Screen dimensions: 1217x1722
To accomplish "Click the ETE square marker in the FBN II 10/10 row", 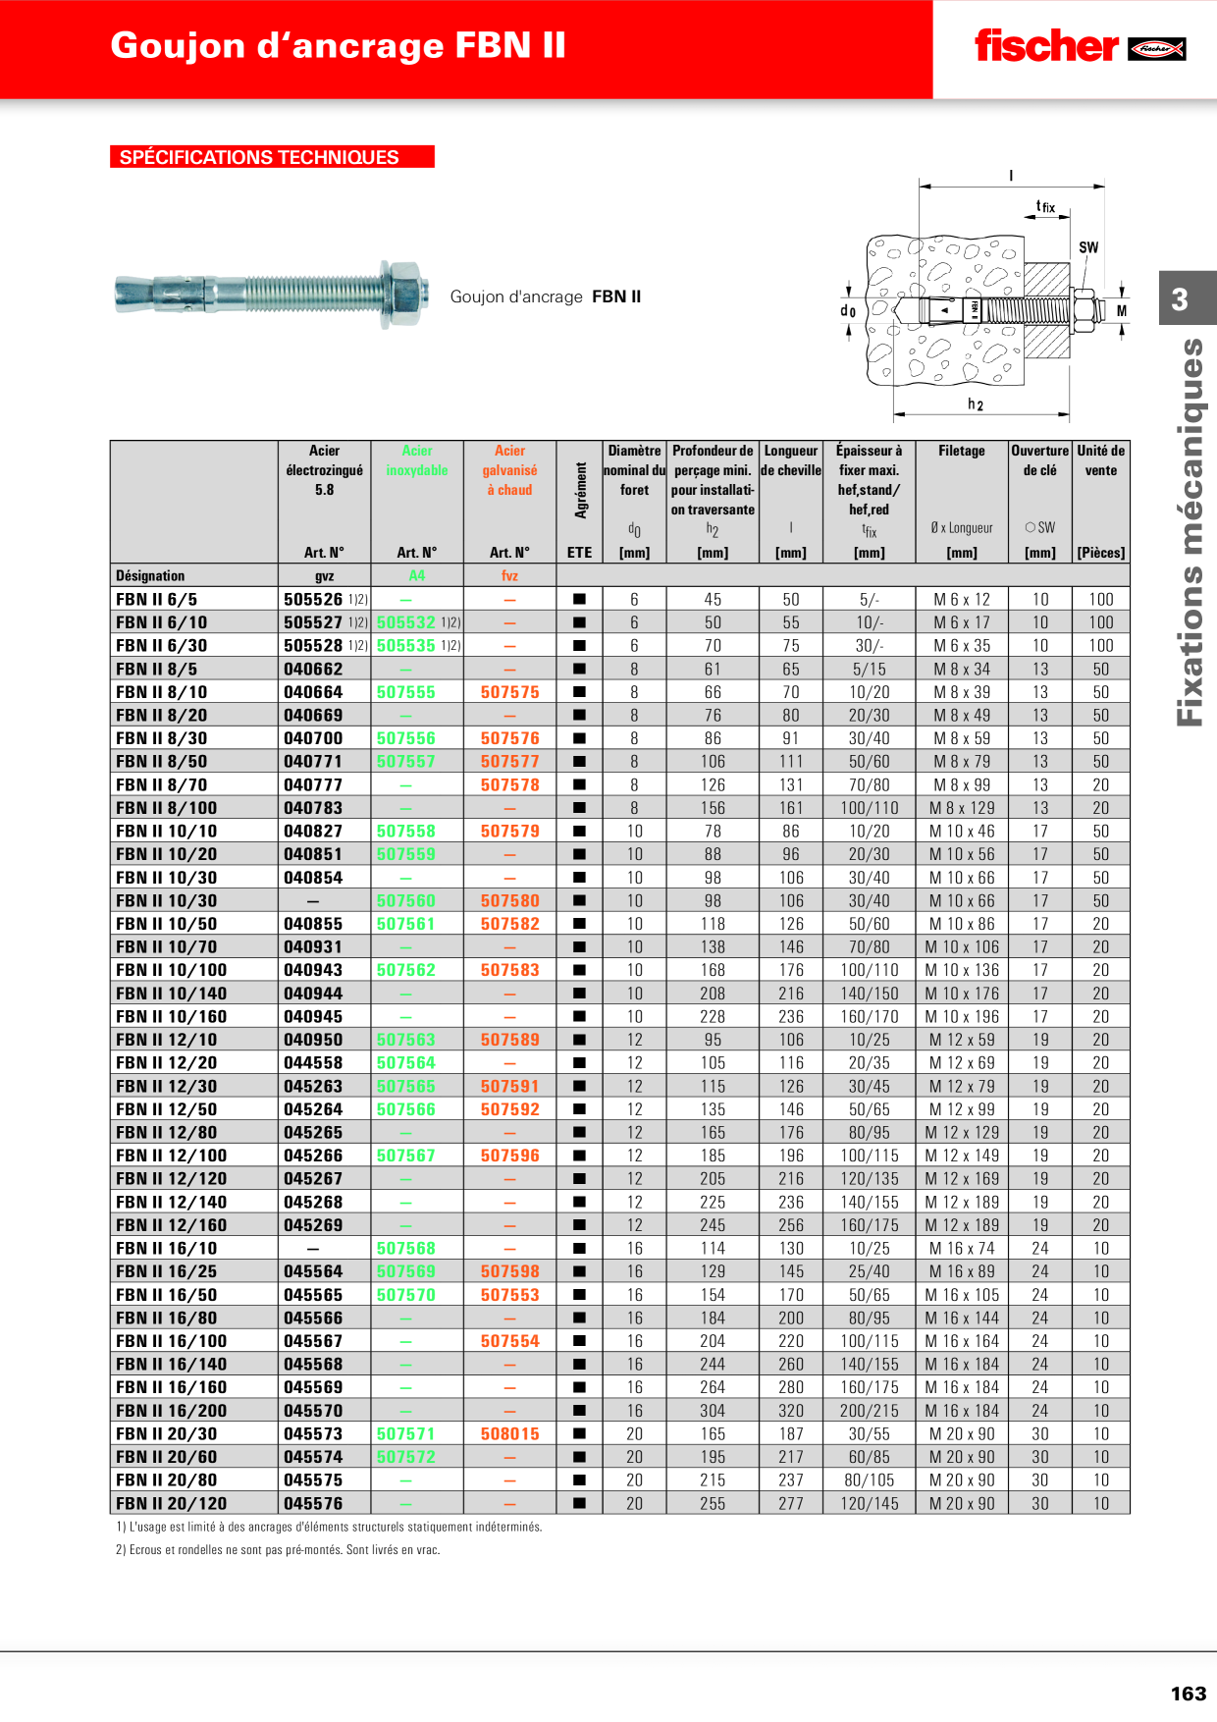I will pos(579,831).
